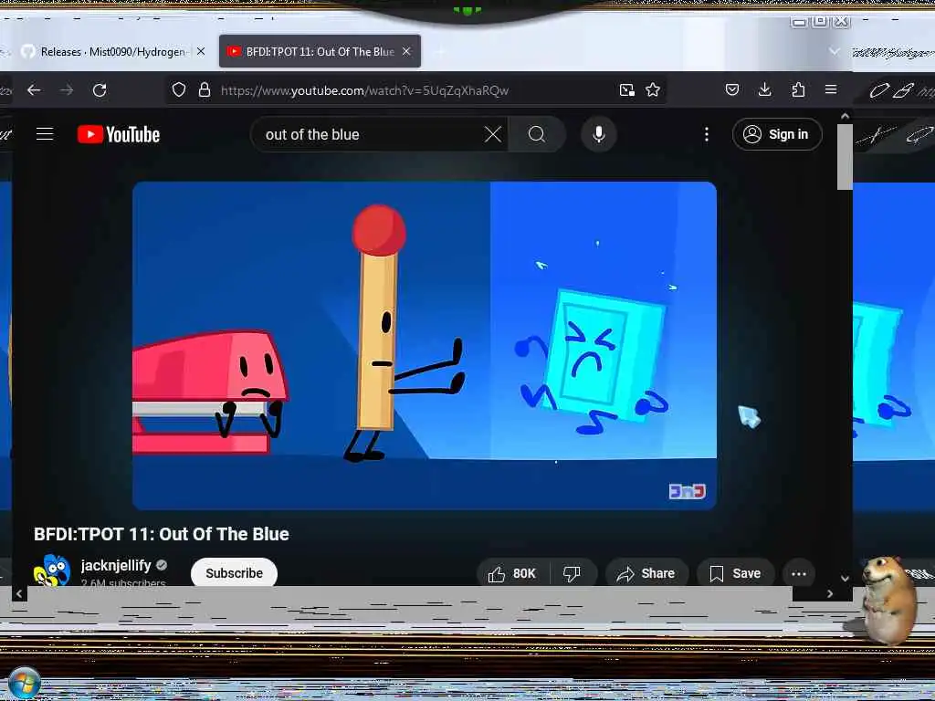Close the BFDI:TPOT 11 tab
The width and height of the screenshot is (935, 701).
(x=406, y=52)
